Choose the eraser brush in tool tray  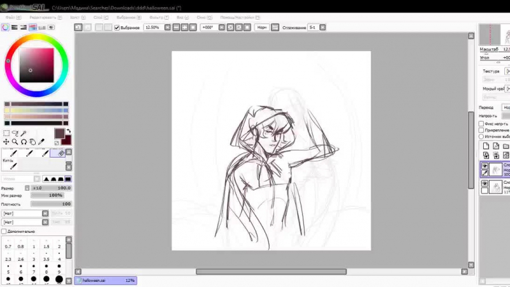coord(61,153)
